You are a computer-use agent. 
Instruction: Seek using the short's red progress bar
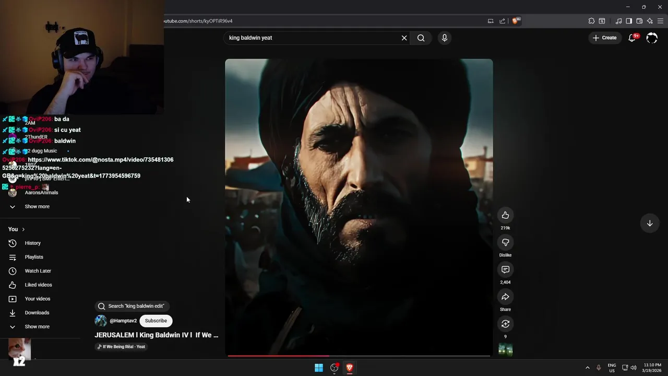[x=359, y=356]
